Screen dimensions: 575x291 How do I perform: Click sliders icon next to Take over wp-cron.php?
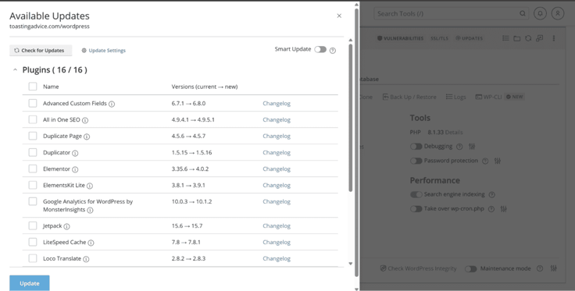coord(504,209)
